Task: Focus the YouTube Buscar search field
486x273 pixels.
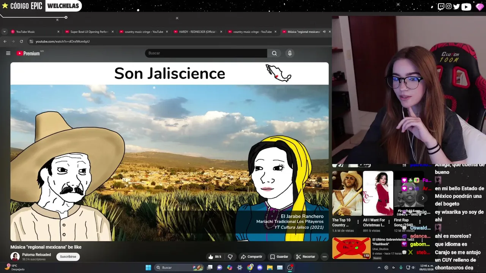Action: pos(206,53)
